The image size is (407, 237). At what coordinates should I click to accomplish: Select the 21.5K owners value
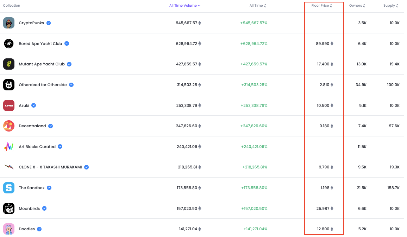(x=362, y=188)
